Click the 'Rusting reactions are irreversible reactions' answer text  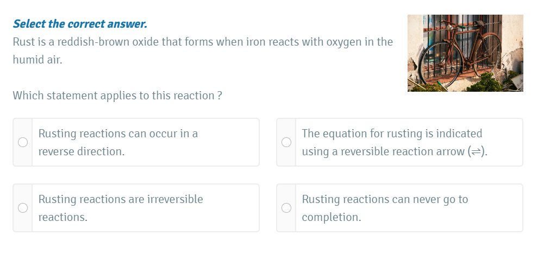(x=120, y=199)
